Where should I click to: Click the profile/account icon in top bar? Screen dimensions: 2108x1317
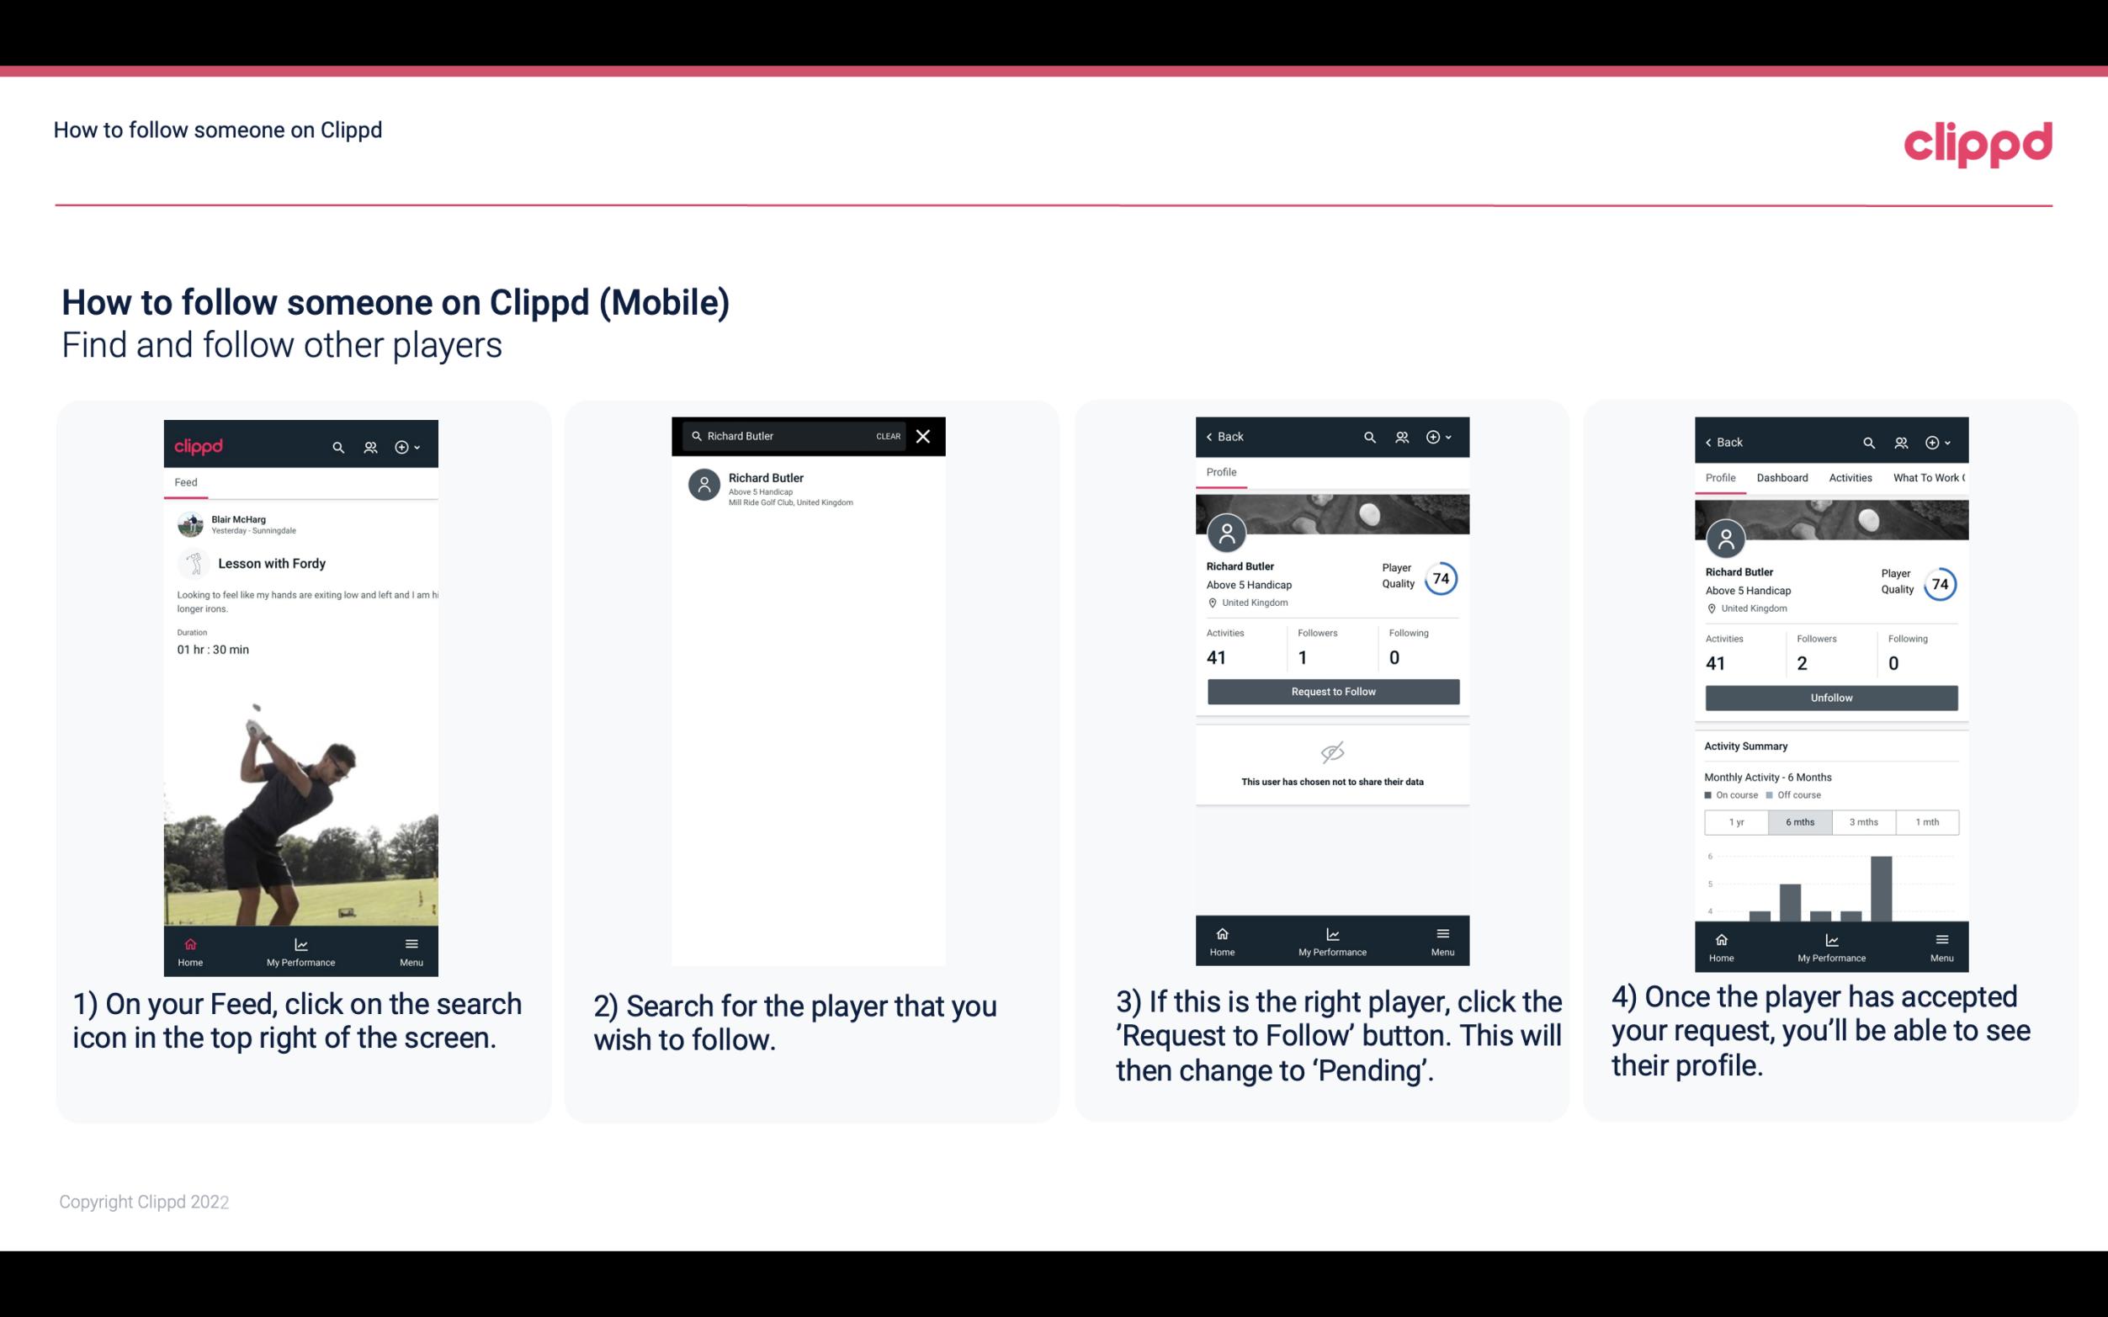tap(369, 444)
